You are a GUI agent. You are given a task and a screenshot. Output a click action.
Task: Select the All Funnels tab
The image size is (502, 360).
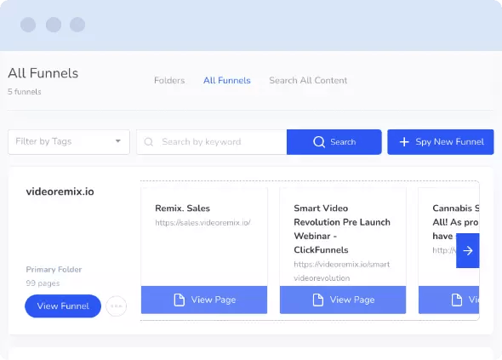227,80
